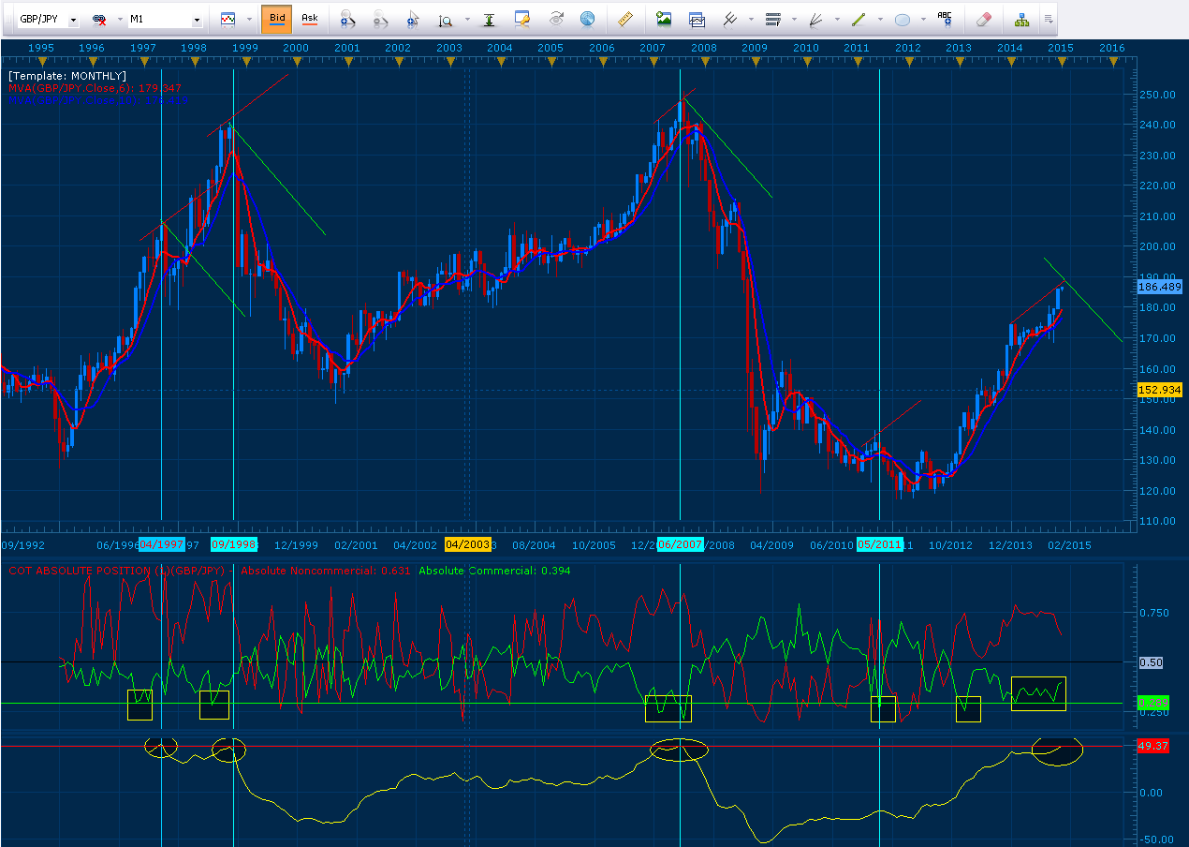The width and height of the screenshot is (1189, 847).
Task: Click the 152.934 crosshair price label
Action: coord(1161,389)
